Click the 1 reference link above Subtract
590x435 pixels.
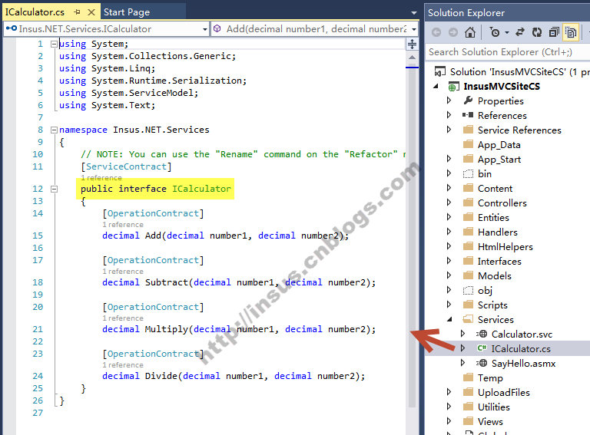click(x=123, y=272)
